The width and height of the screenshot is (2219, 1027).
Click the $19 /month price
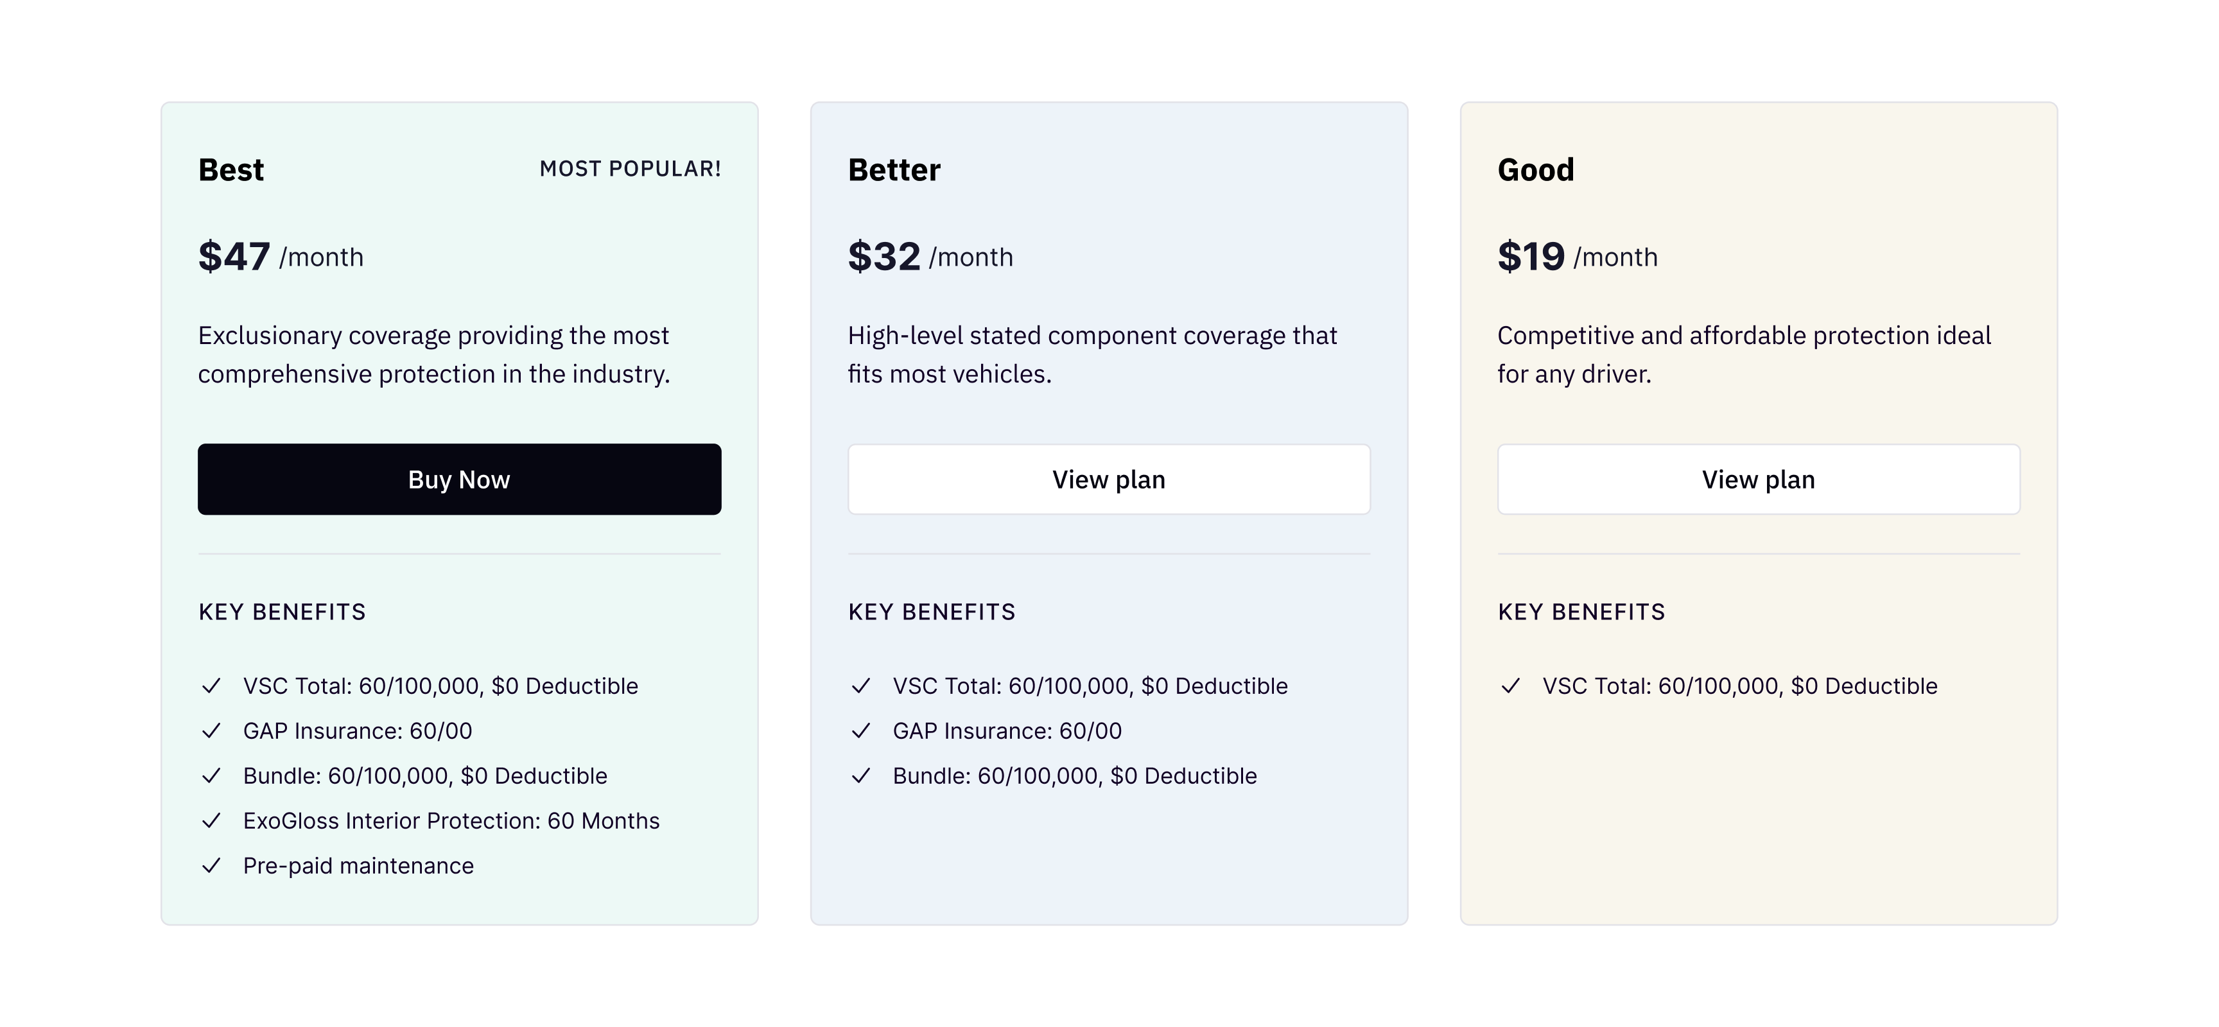(x=1577, y=257)
